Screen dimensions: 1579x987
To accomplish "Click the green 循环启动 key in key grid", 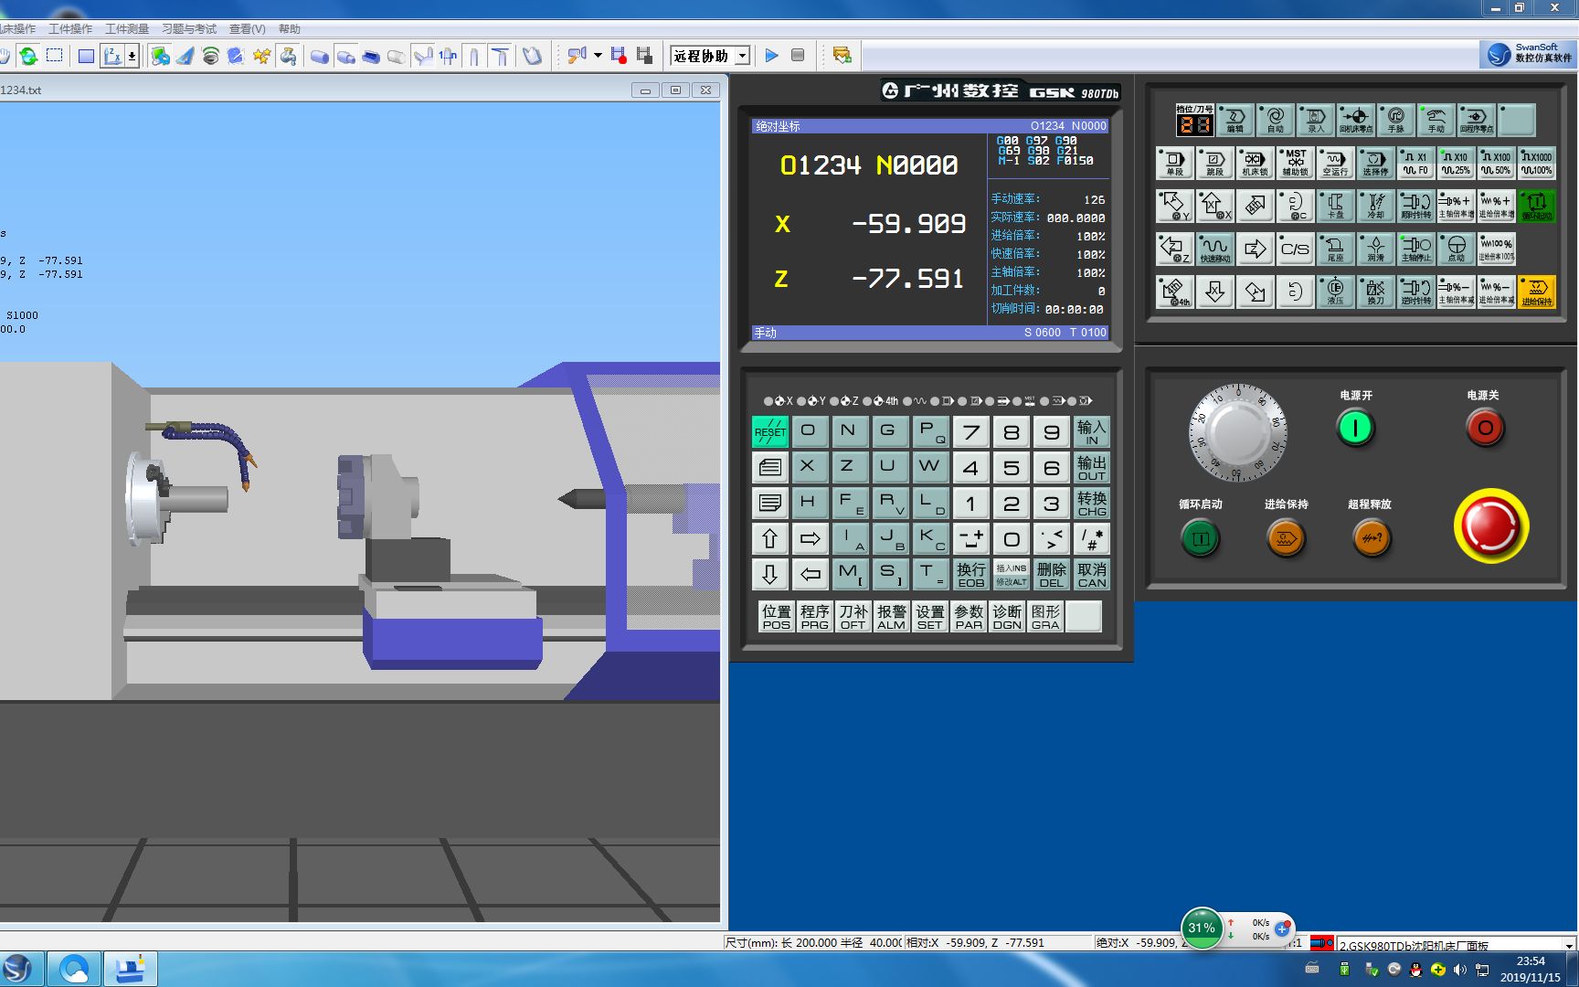I will [x=1536, y=206].
